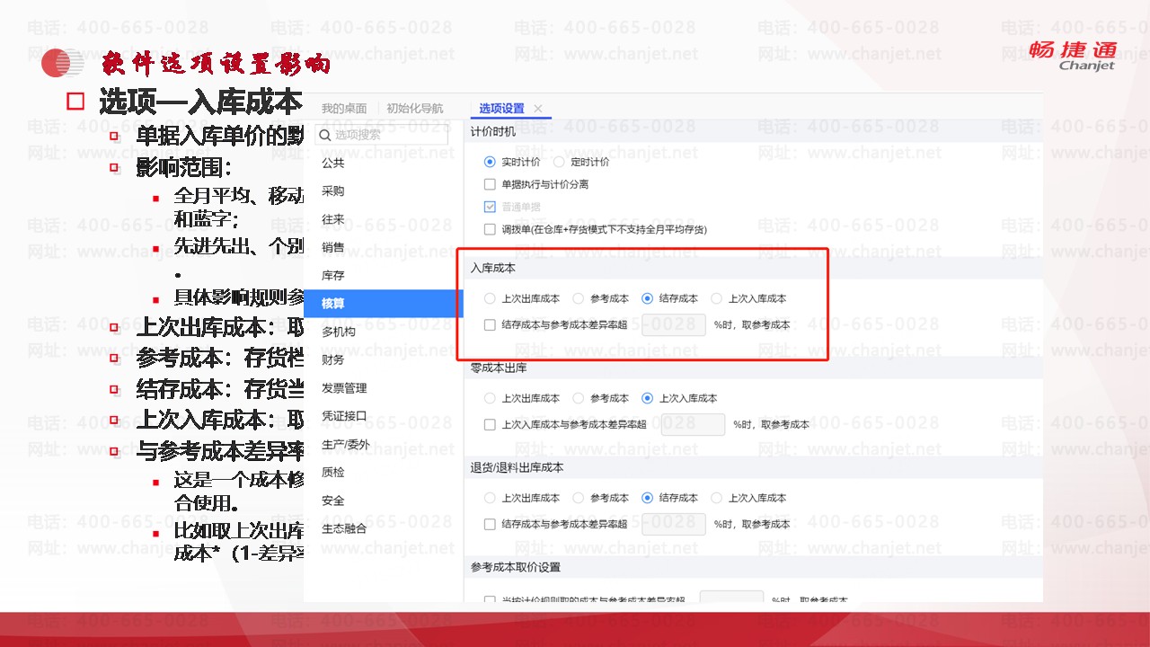Select 上次入库成本 radio under 零成本出库

point(648,398)
